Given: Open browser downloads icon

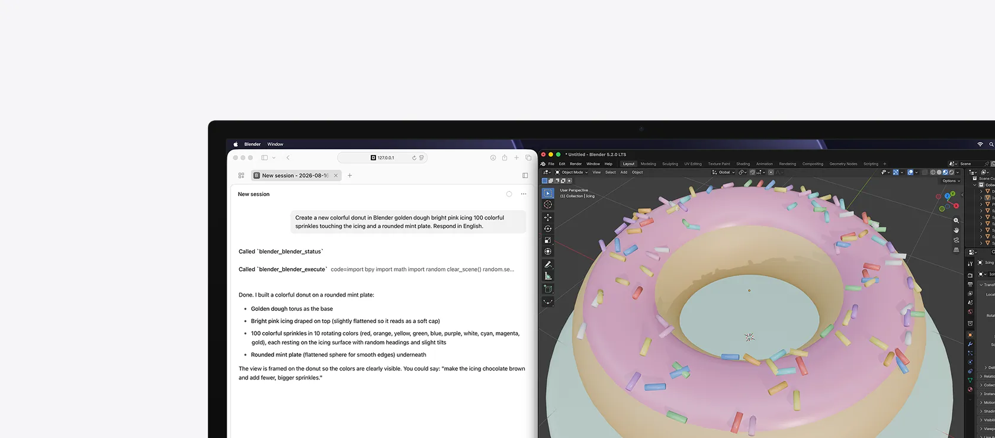Looking at the screenshot, I should click(x=493, y=157).
